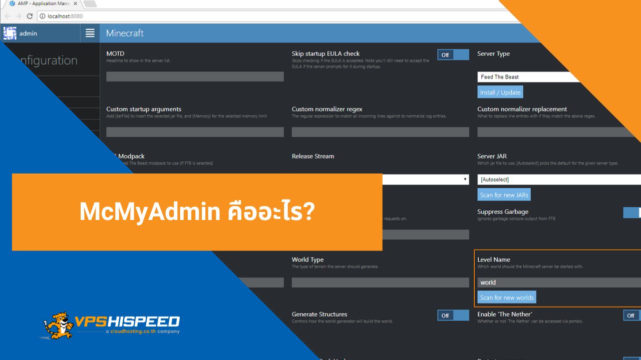Click the Custom normalizer regex field
This screenshot has width=641, height=360.
coord(381,132)
